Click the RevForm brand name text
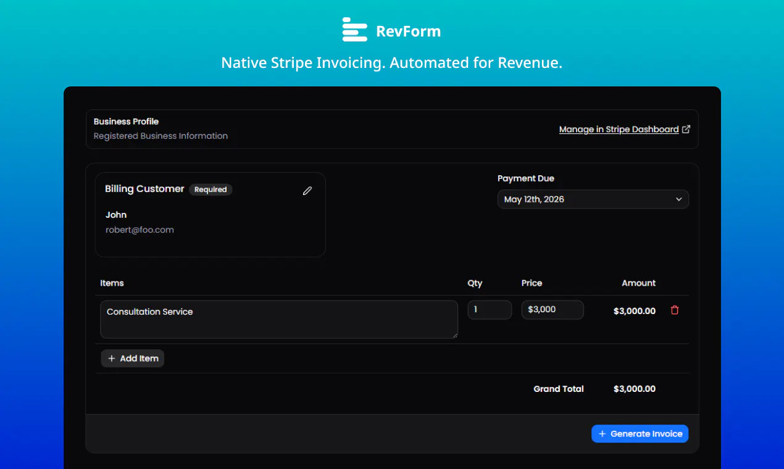 coord(409,31)
